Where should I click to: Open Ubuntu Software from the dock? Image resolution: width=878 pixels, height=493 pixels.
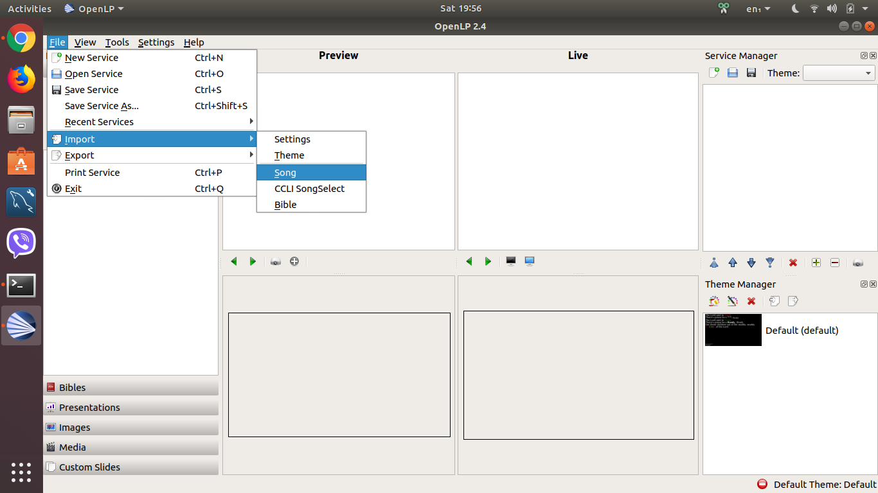click(x=21, y=161)
